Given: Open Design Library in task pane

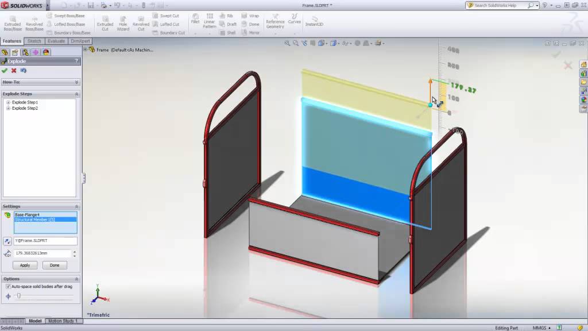Looking at the screenshot, I should (x=583, y=74).
